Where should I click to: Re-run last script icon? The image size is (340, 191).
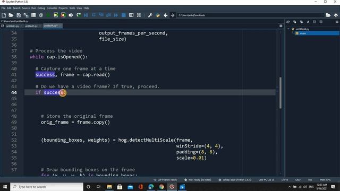[x=79, y=15]
